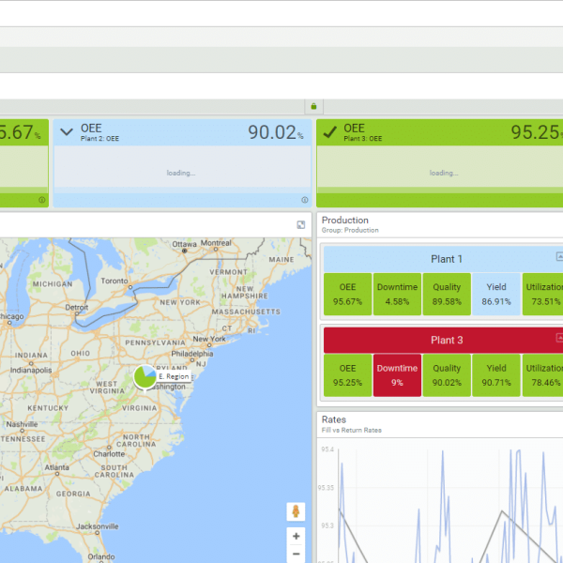
Task: Zoom out on the map
Action: (297, 555)
